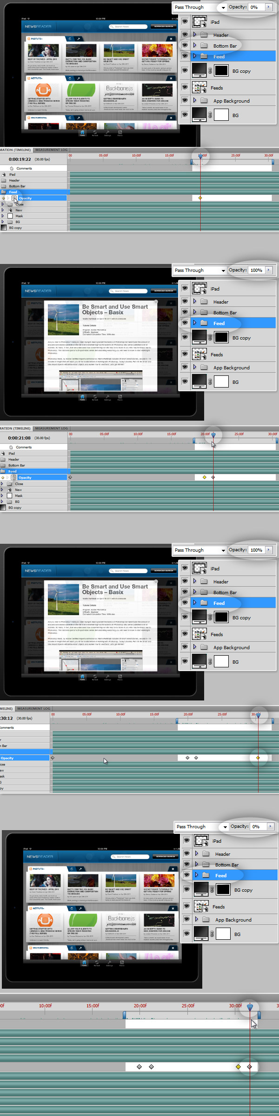Screen dimensions: 279x1116
Task: Click Opacity 0% field above 0:00:19:22 timeline
Action: (x=257, y=7)
